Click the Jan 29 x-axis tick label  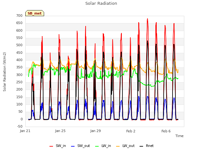click(x=95, y=131)
